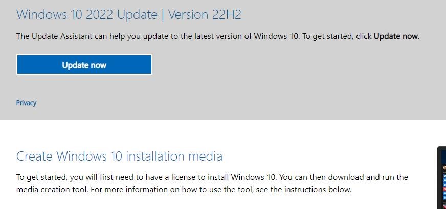Click the blue Update now button
The image size is (446, 209).
pyautogui.click(x=84, y=65)
